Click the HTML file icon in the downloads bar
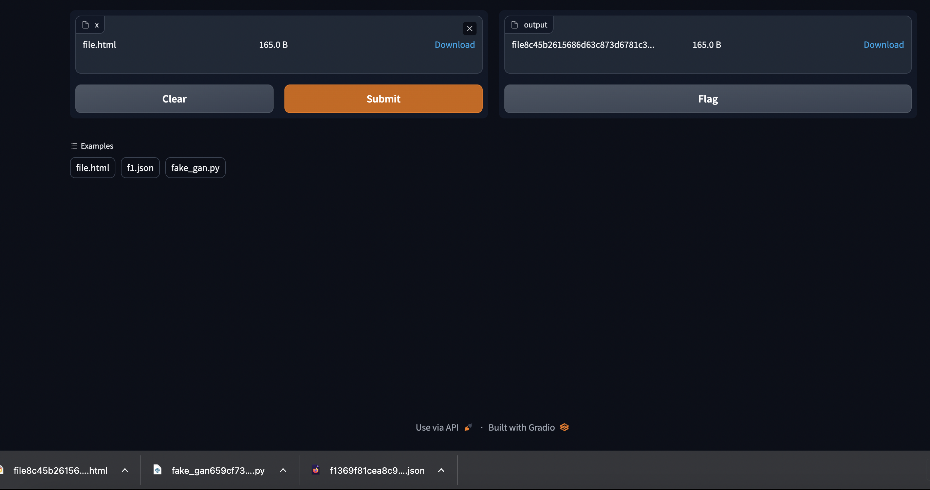 pos(2,470)
